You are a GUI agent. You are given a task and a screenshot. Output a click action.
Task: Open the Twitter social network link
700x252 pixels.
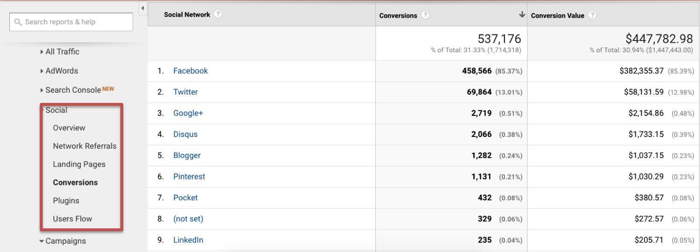click(185, 92)
